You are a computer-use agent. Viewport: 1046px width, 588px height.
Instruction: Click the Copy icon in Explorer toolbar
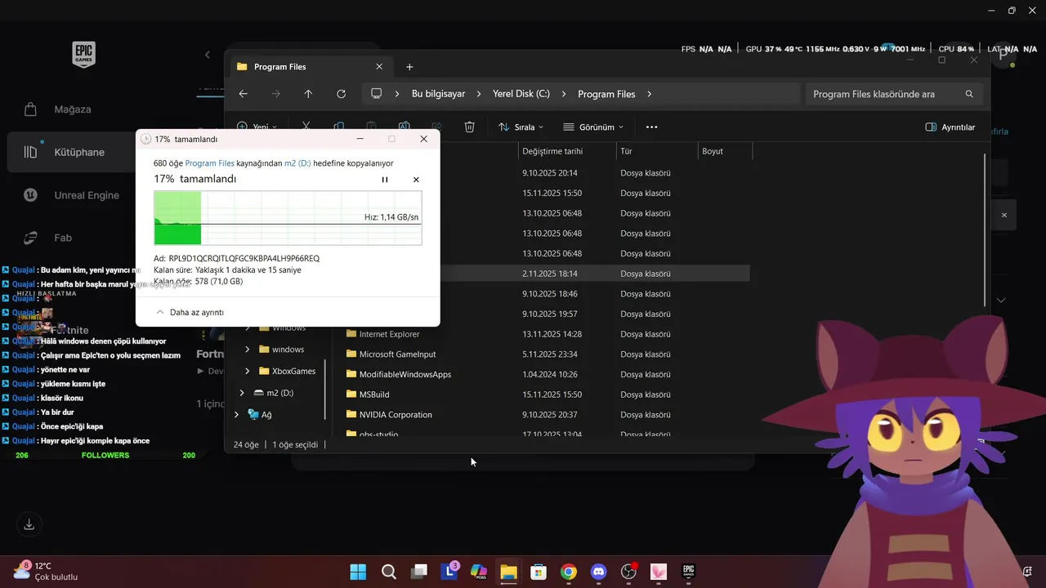[x=339, y=127]
